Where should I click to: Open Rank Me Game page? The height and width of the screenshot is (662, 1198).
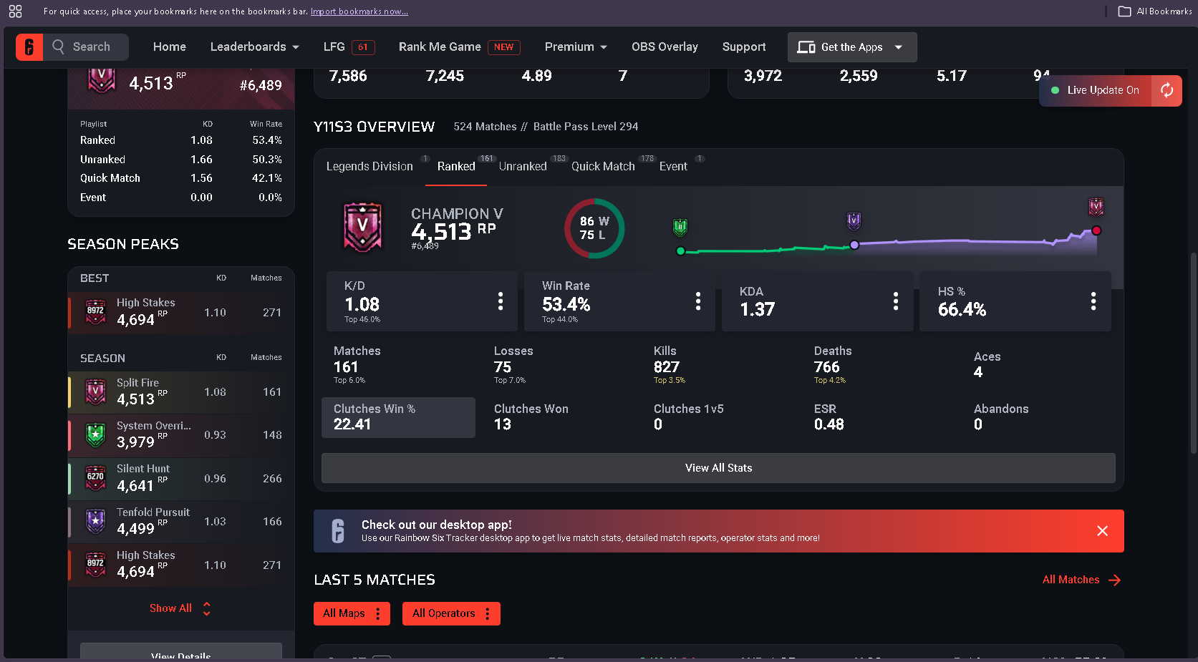[459, 47]
